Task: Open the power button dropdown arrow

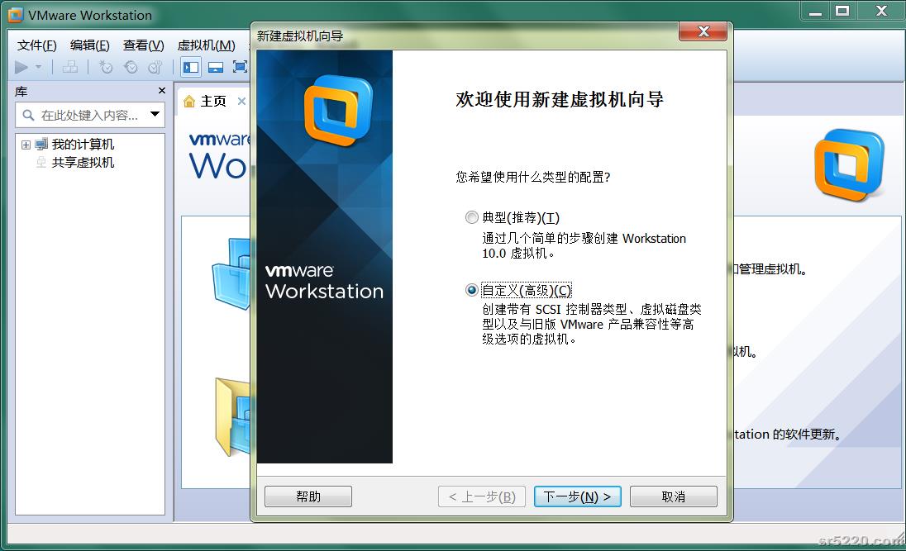Action: click(x=38, y=67)
